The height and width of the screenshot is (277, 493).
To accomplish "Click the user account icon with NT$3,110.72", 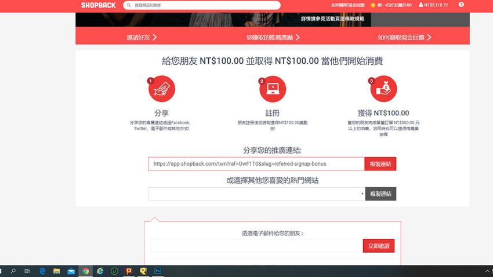I will pos(421,5).
